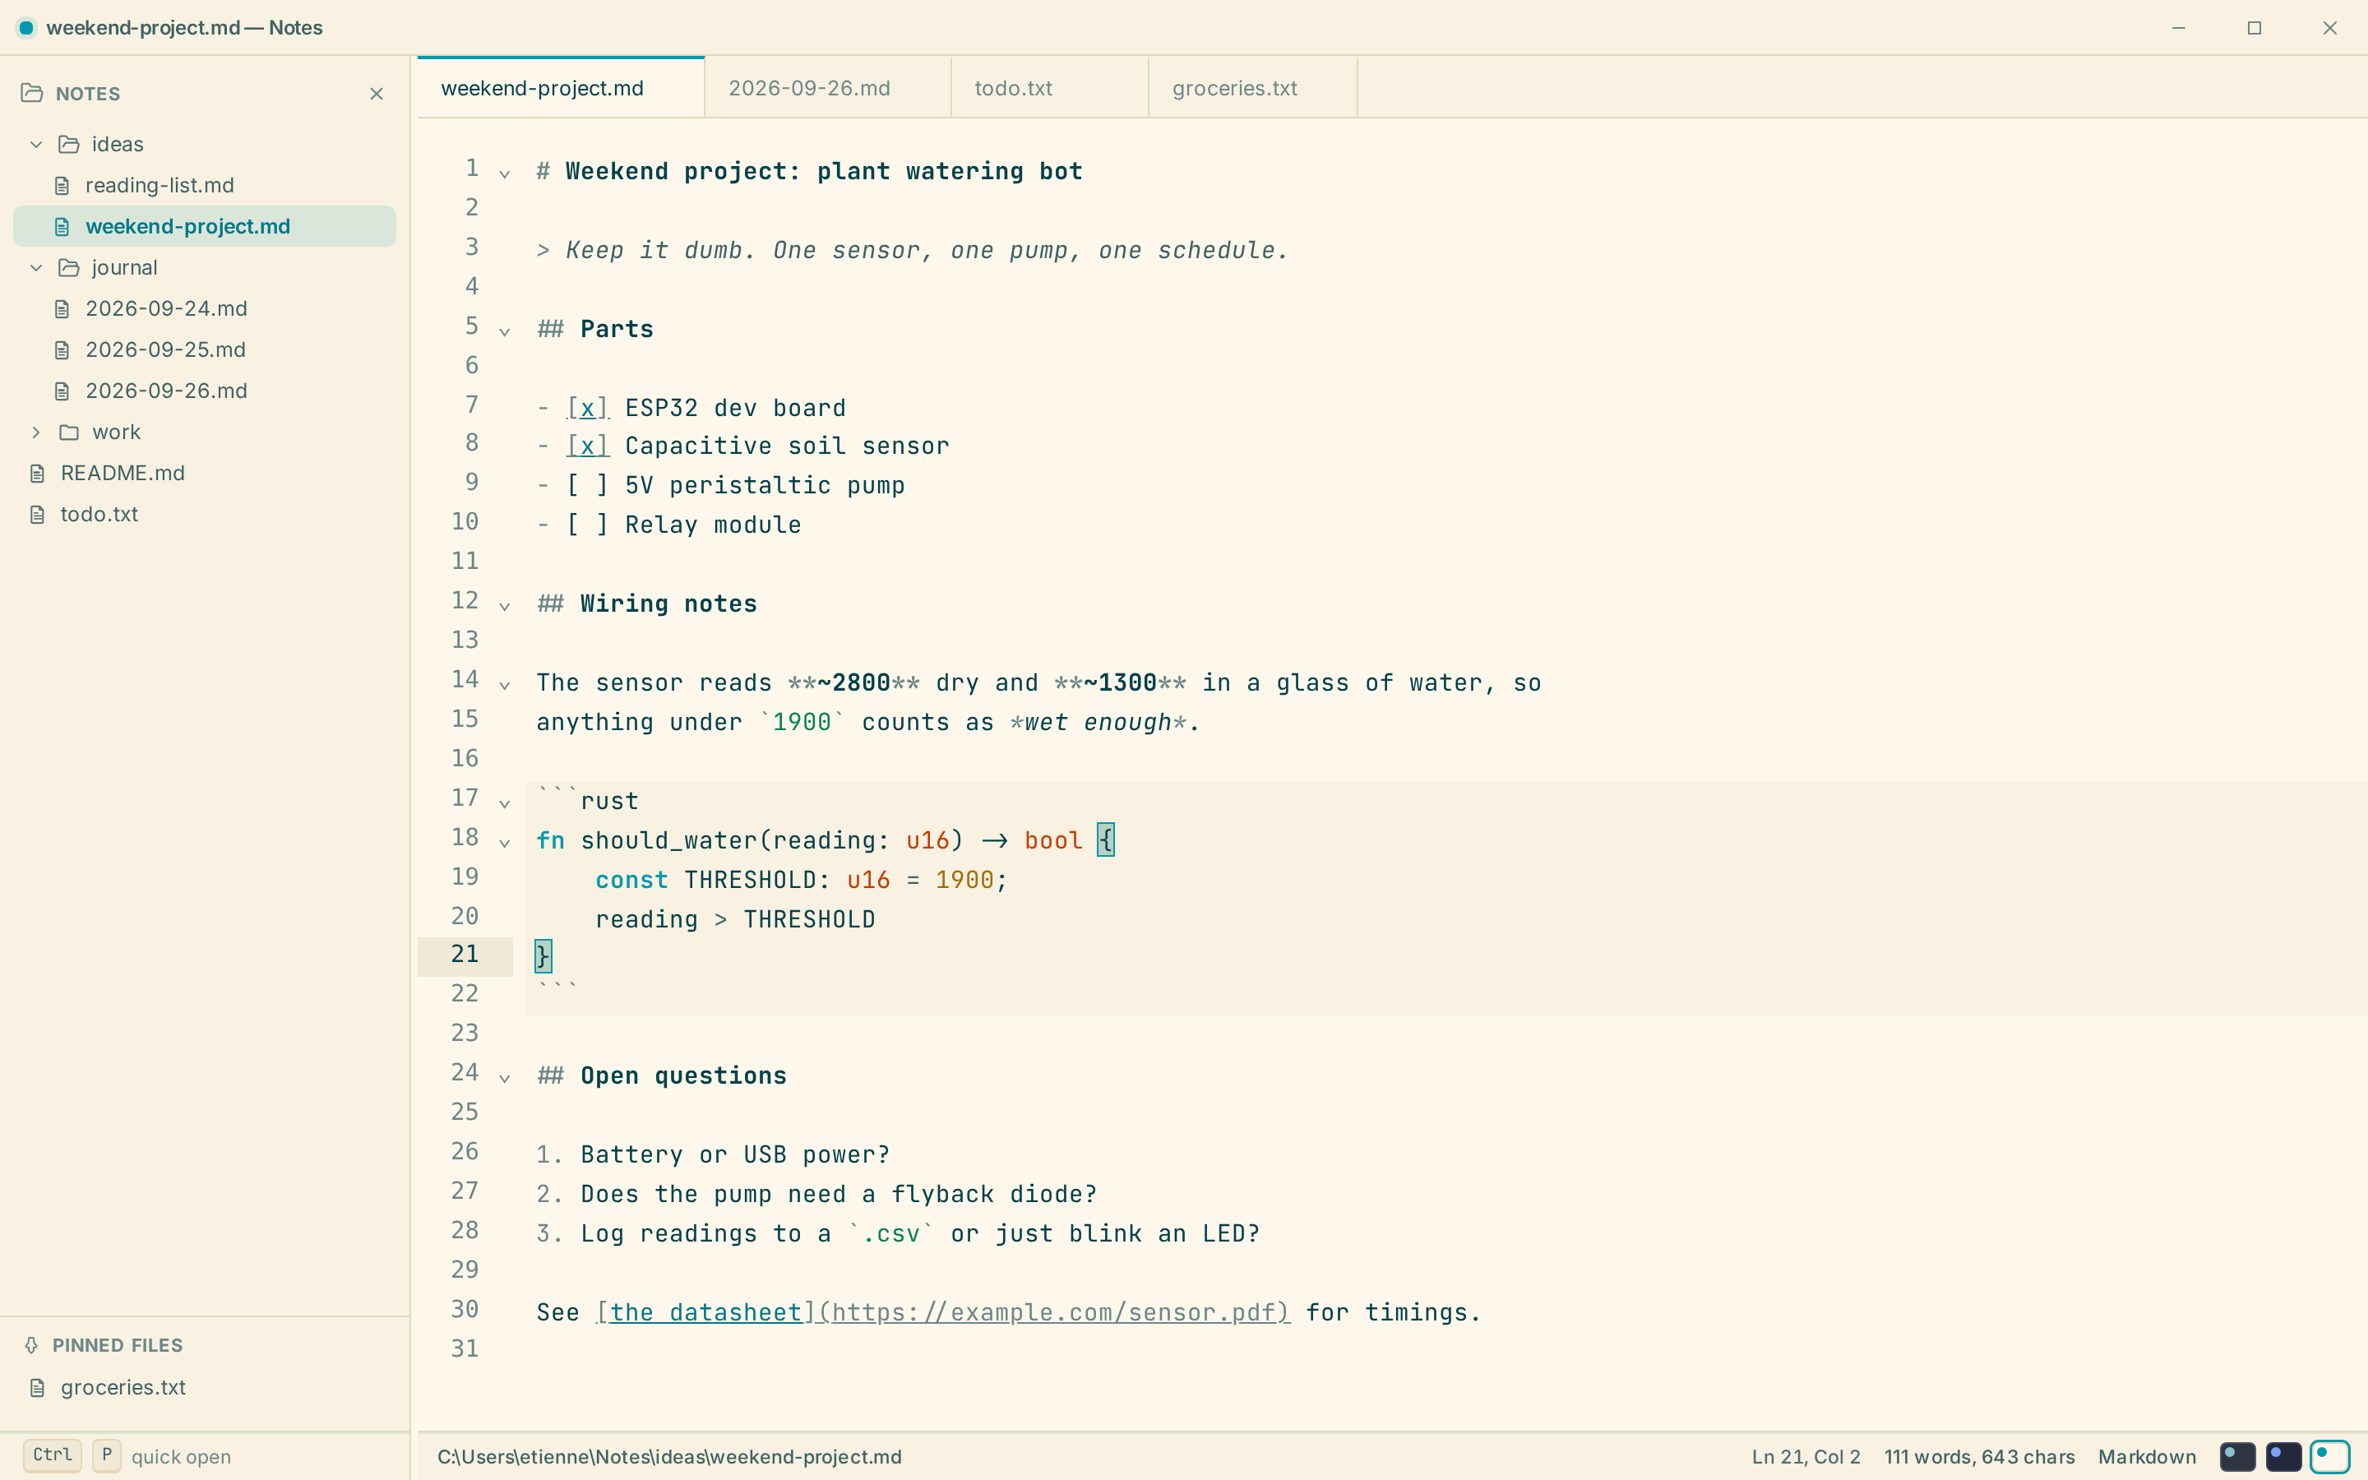Switch to the todo.txt tab

pos(1050,88)
